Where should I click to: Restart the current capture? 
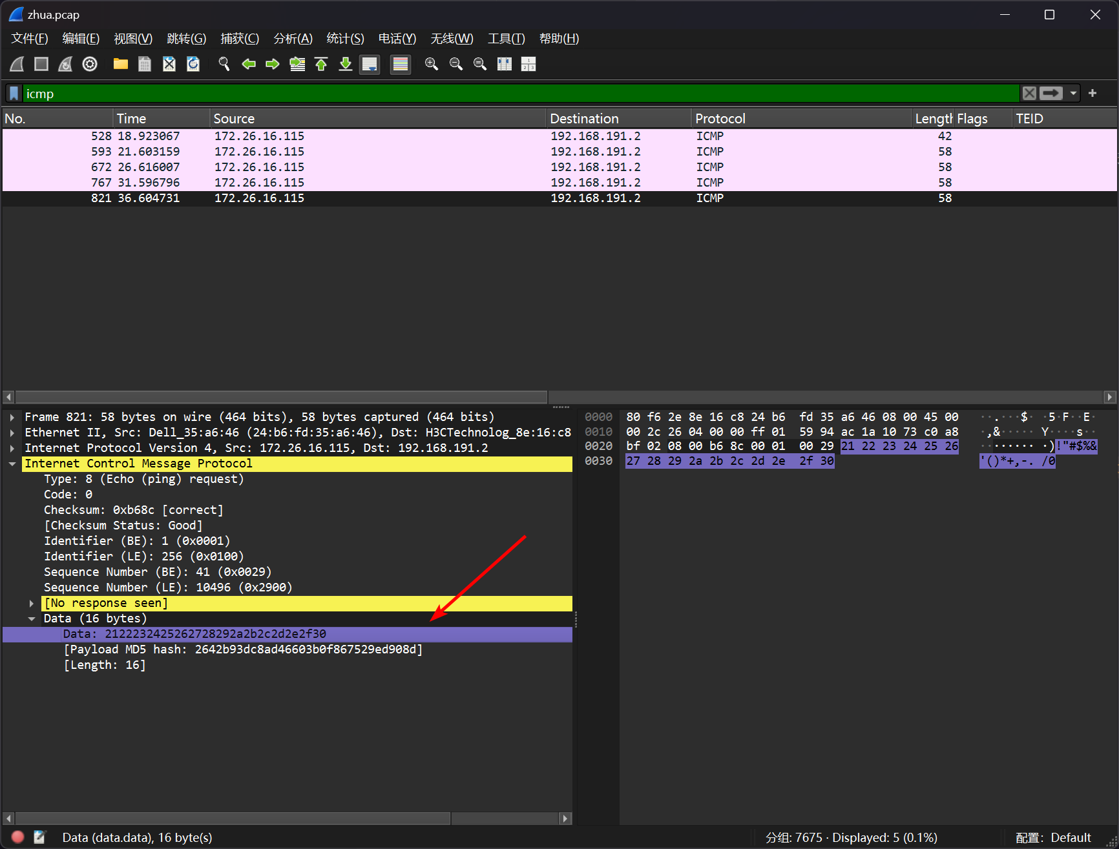65,64
